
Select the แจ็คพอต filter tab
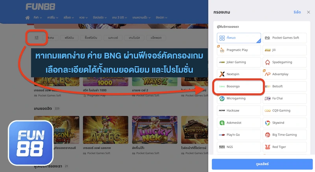tap(156, 37)
